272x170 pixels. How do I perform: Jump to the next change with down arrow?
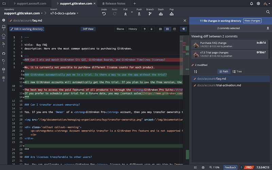(151, 29)
